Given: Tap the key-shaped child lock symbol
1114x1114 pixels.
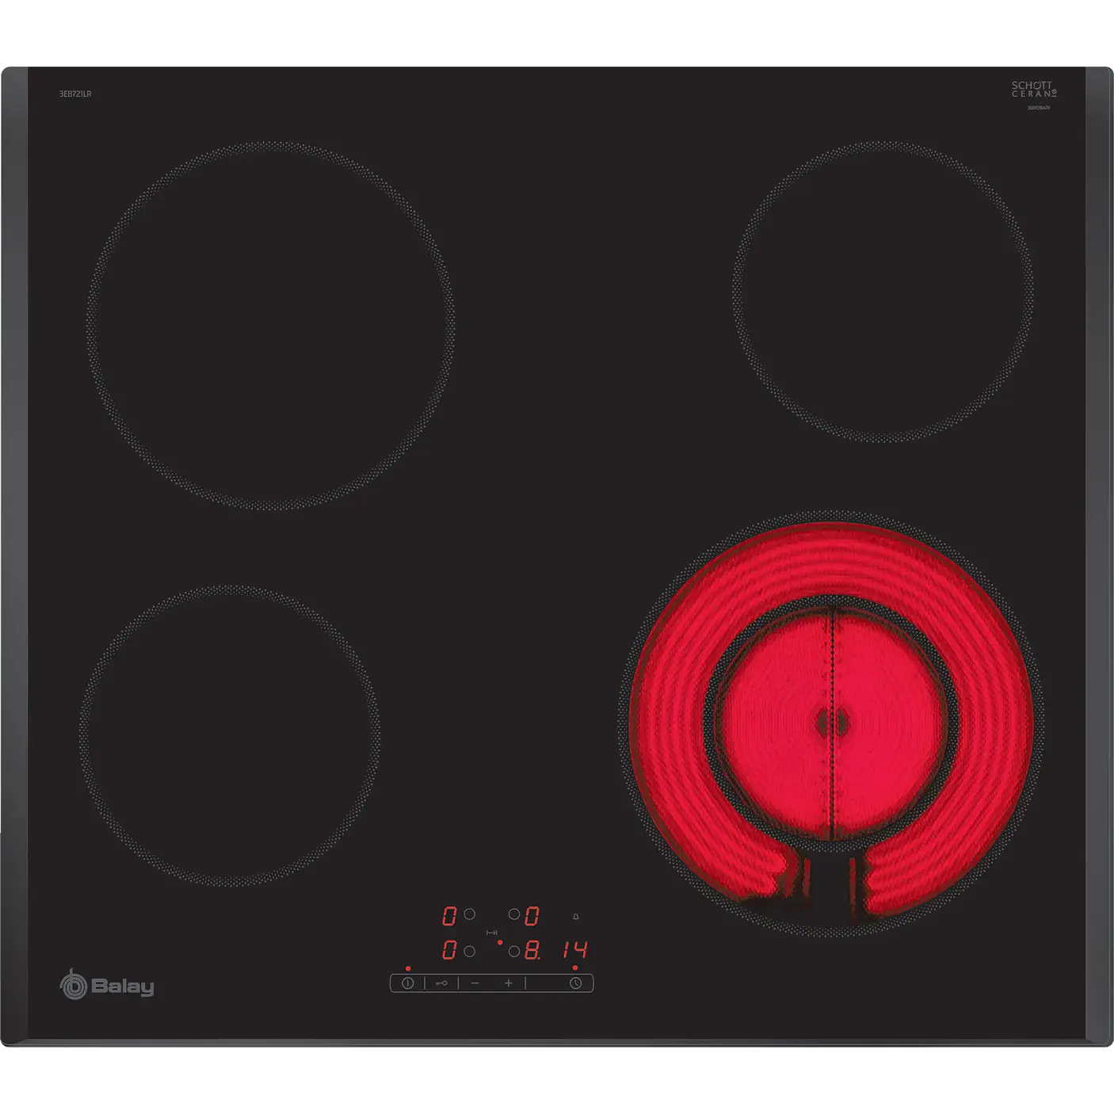Looking at the screenshot, I should [441, 983].
